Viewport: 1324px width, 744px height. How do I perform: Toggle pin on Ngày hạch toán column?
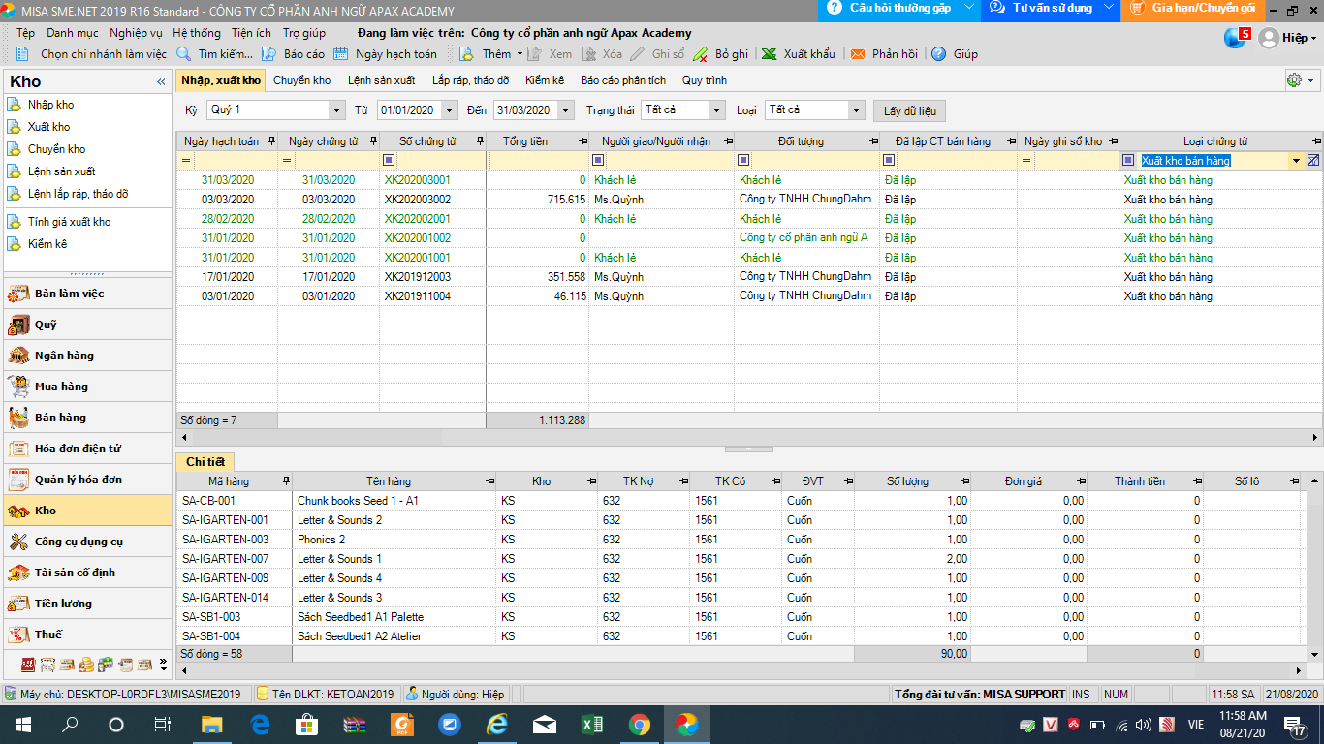click(x=271, y=141)
